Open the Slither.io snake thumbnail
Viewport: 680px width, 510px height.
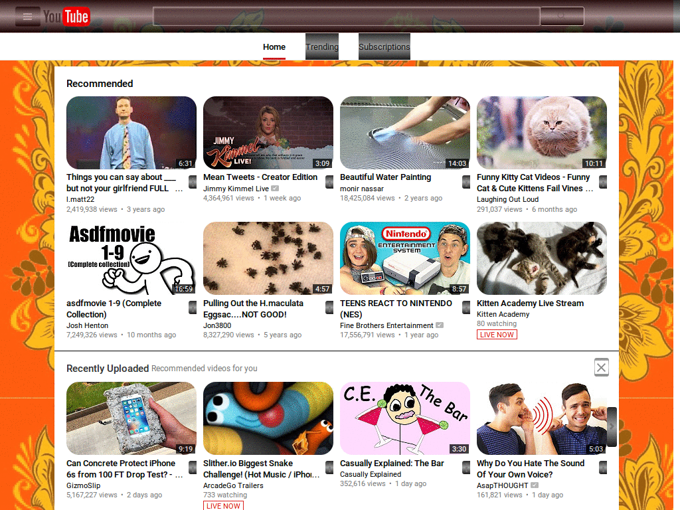268,418
